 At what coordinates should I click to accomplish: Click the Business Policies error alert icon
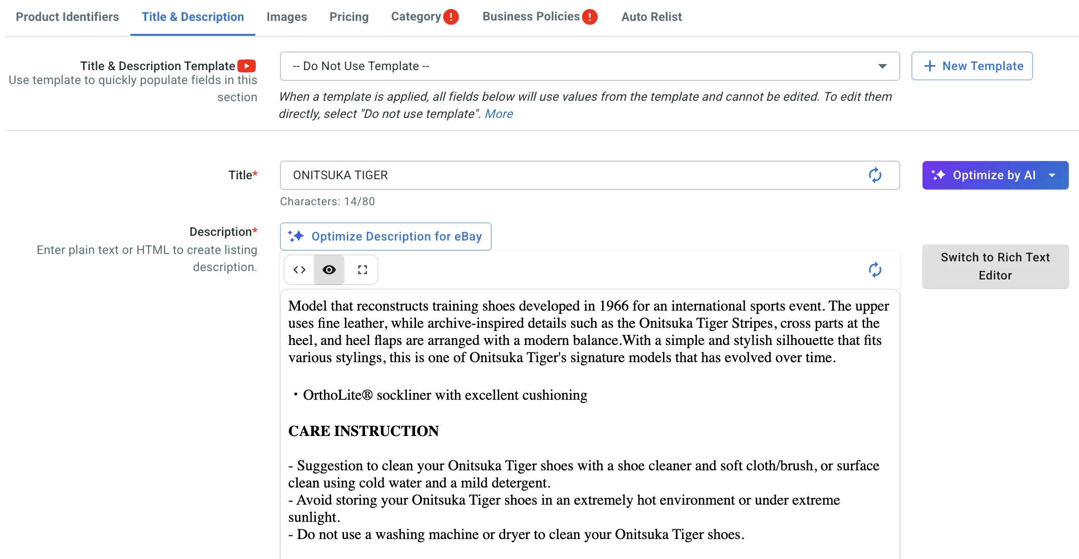coord(590,17)
